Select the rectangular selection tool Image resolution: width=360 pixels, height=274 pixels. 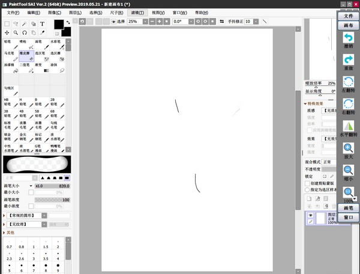7,24
